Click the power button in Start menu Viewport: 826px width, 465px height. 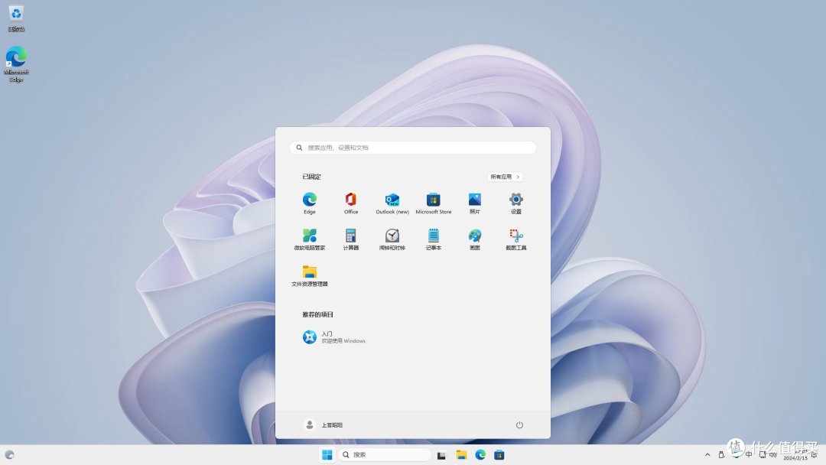519,425
